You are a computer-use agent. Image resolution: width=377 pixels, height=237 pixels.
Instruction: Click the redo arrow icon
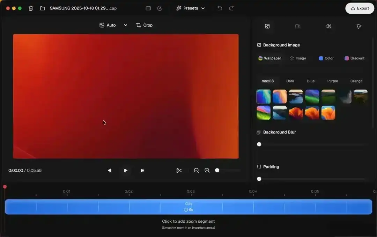tap(231, 8)
